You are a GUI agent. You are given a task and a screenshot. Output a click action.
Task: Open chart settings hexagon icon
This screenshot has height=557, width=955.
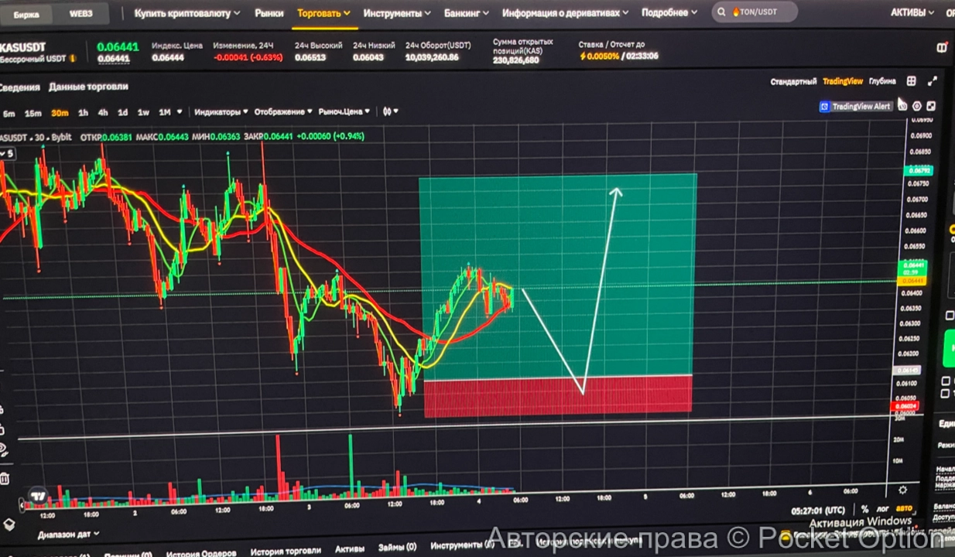pyautogui.click(x=917, y=106)
